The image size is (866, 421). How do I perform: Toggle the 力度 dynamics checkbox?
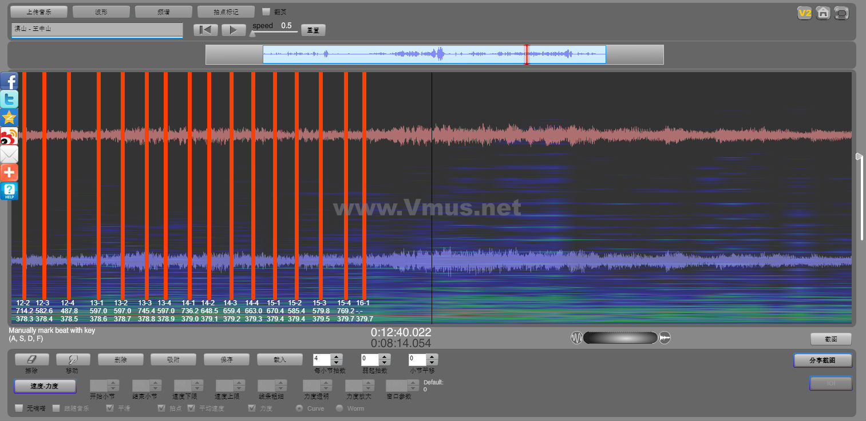click(252, 408)
